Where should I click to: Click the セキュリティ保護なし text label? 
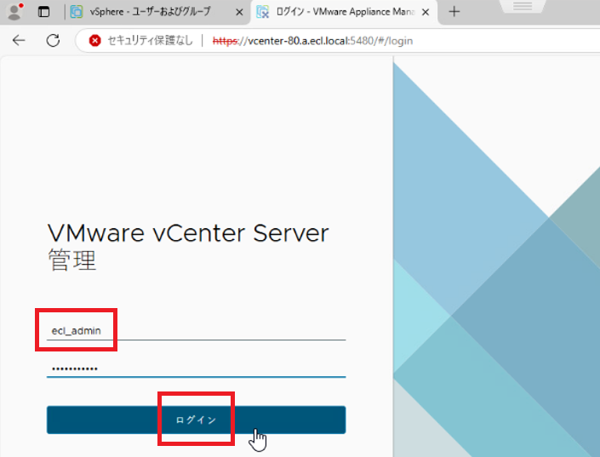point(150,40)
